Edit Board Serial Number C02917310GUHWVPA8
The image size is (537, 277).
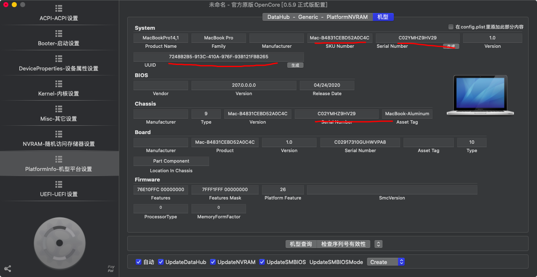coord(360,142)
